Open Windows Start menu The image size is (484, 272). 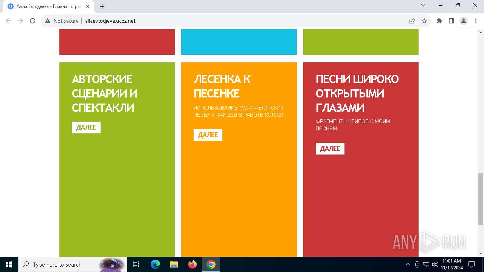[9, 264]
